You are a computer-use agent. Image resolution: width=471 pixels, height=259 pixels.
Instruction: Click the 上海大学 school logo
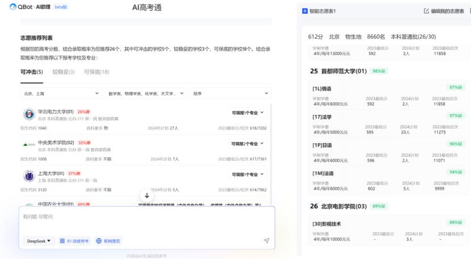pyautogui.click(x=29, y=176)
